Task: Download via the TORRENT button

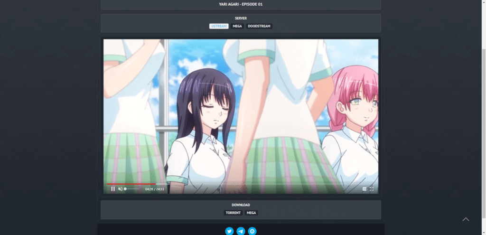Action: (x=233, y=213)
